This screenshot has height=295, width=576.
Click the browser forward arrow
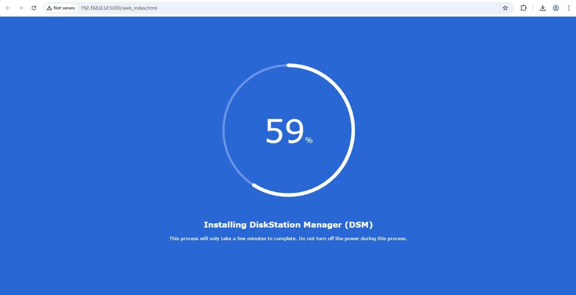pos(21,8)
